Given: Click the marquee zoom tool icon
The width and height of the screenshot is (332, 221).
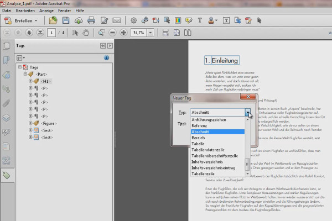Looking at the screenshot, I should [101, 33].
